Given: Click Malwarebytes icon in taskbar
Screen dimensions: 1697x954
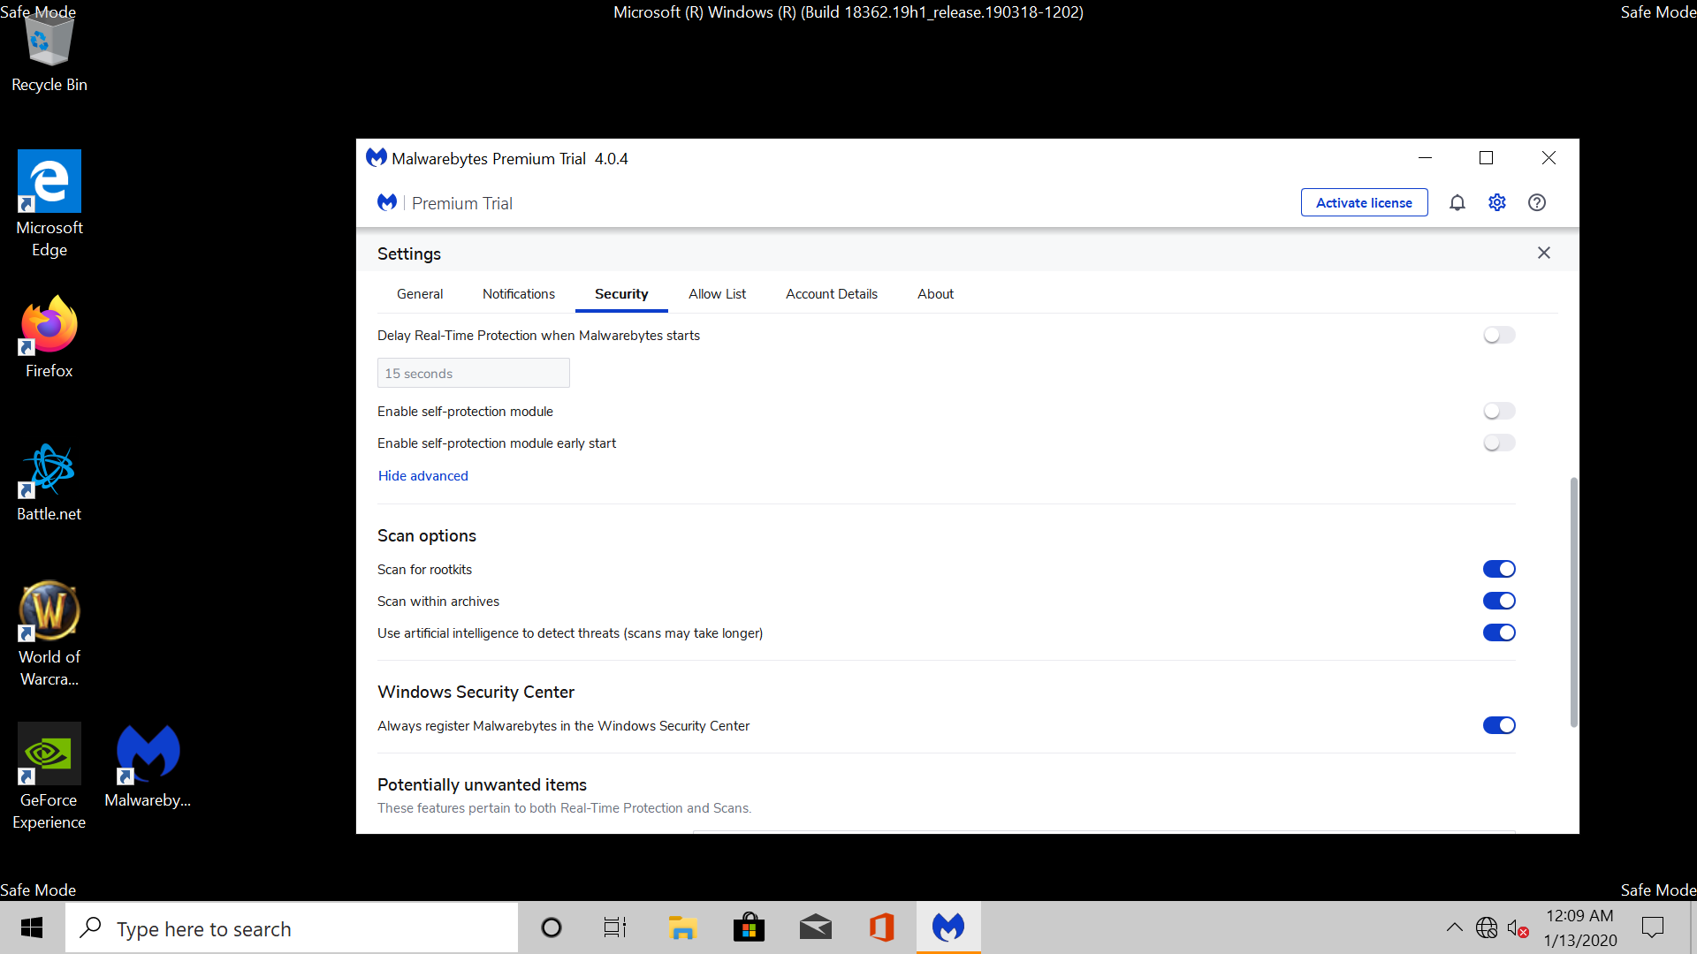Looking at the screenshot, I should [948, 927].
